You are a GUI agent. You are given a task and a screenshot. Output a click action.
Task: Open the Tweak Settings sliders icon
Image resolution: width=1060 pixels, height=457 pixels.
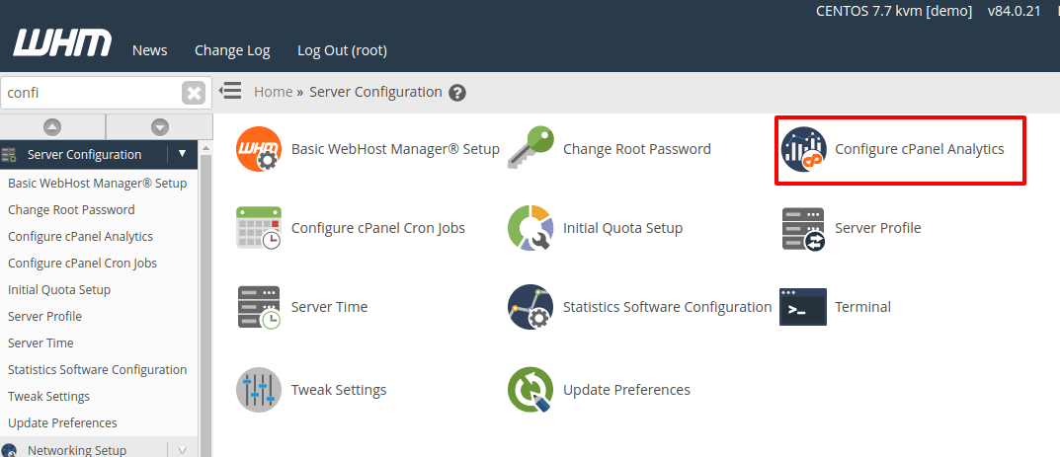[x=258, y=390]
